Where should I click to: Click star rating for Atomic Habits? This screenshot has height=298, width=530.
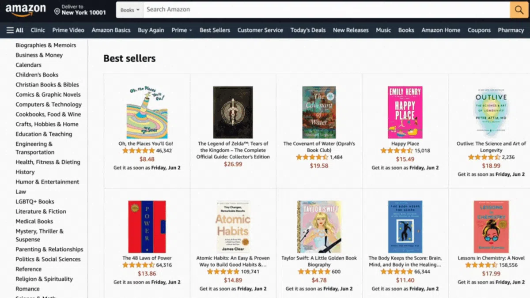[223, 272]
